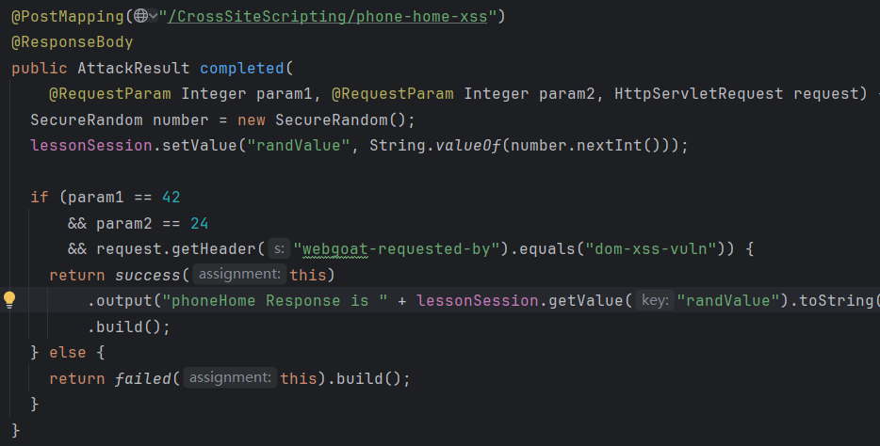Expand the chevron next to the globe icon
The height and width of the screenshot is (446, 880).
(154, 16)
